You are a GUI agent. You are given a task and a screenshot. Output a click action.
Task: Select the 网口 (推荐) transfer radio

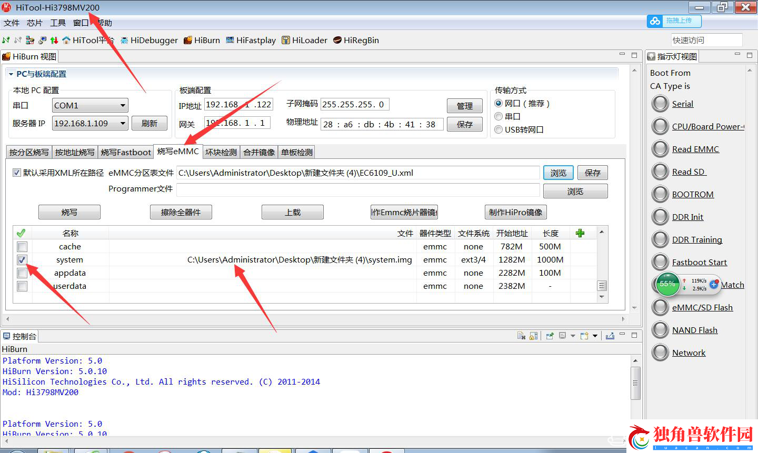coord(498,103)
